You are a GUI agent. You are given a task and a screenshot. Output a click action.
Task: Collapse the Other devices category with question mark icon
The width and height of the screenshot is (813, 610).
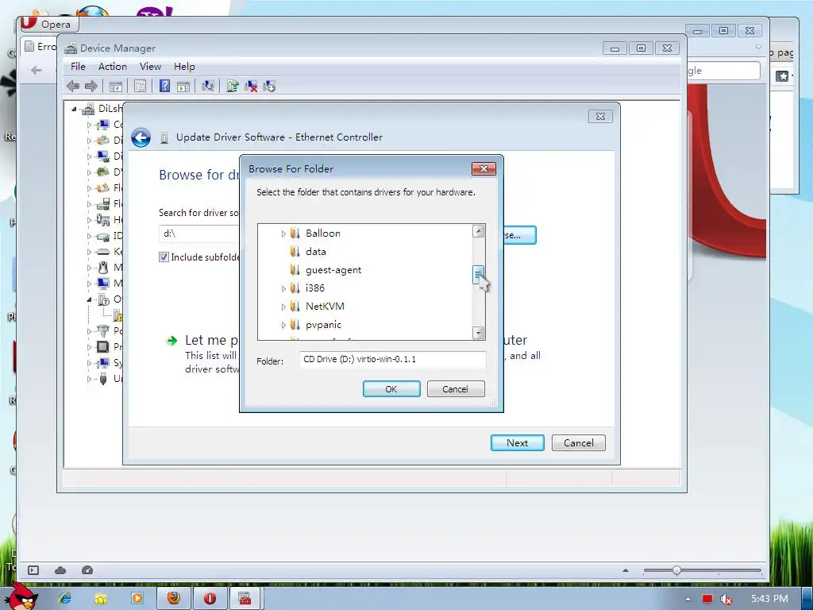click(89, 299)
